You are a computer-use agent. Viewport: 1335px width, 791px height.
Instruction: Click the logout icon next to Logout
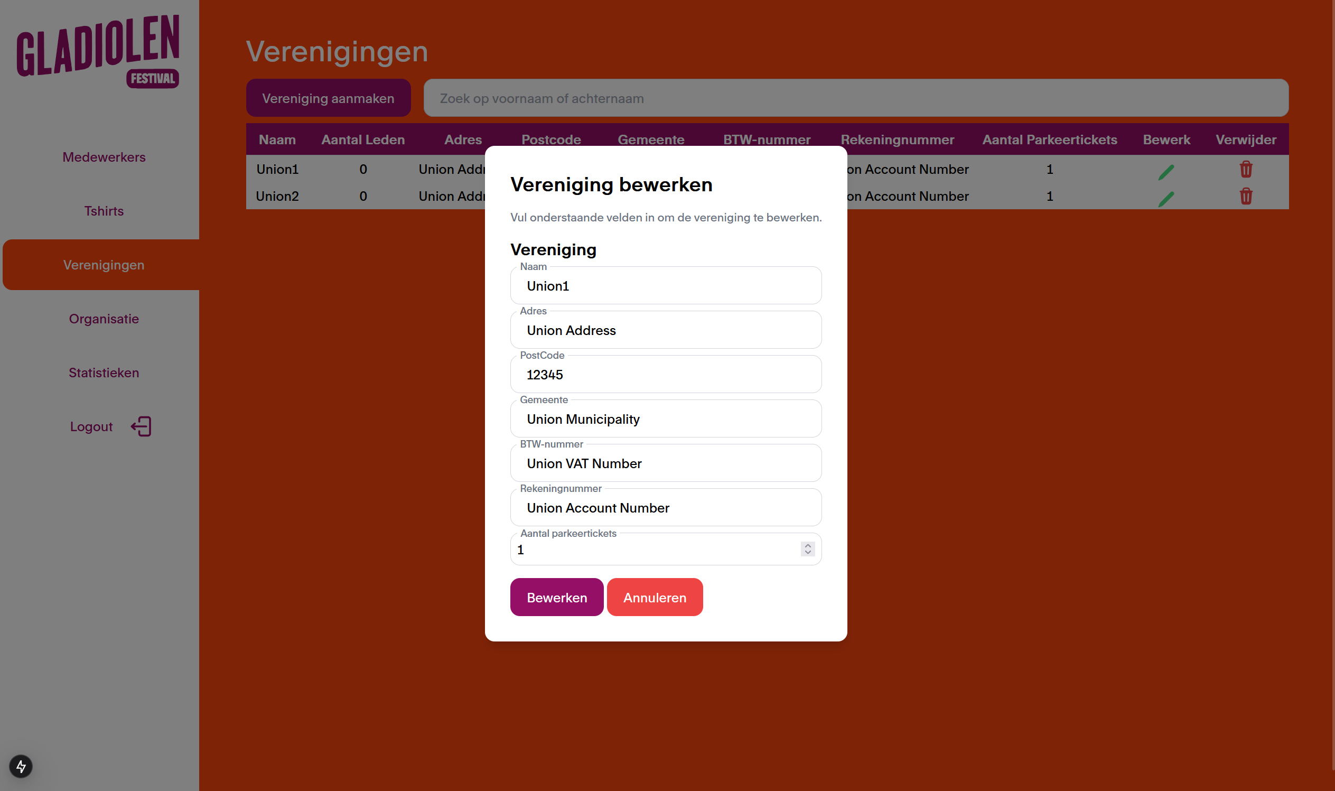(140, 426)
